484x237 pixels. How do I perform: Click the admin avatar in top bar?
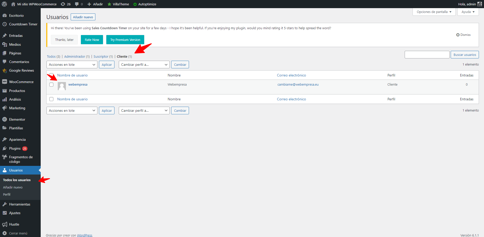480,4
